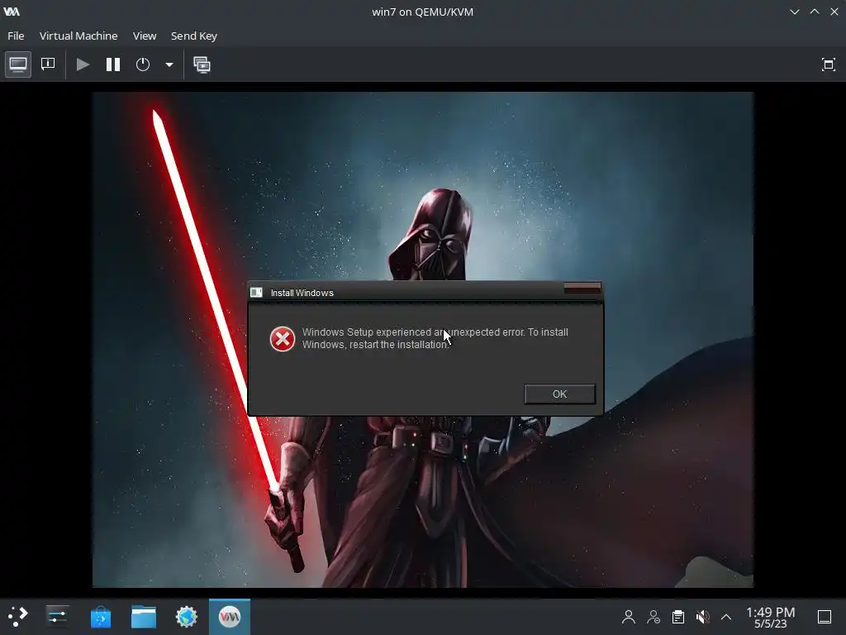This screenshot has width=846, height=635.
Task: Open the first user tray icon
Action: coord(628,617)
